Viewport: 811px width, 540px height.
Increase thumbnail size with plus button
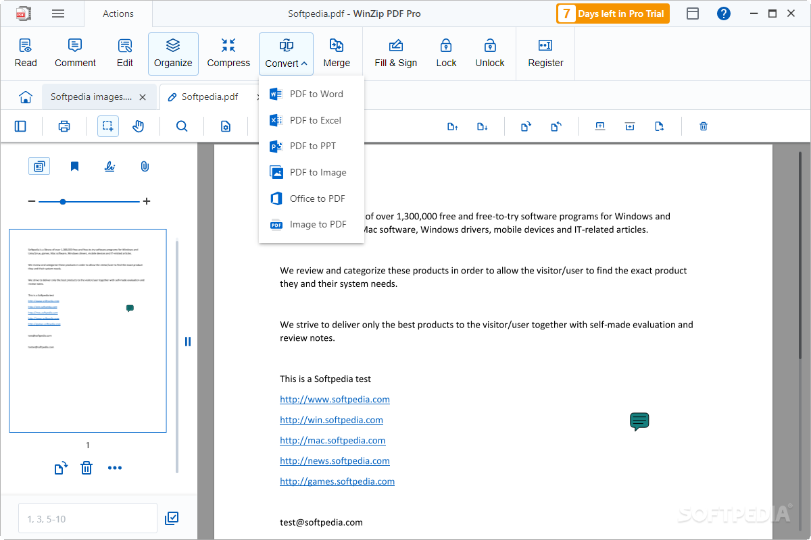tap(147, 201)
